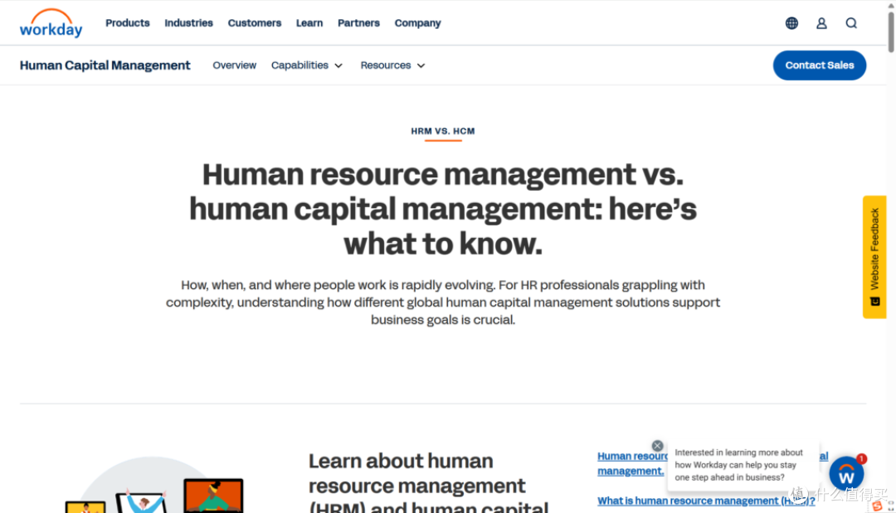
Task: Expand the Capabilities dropdown
Action: [307, 65]
